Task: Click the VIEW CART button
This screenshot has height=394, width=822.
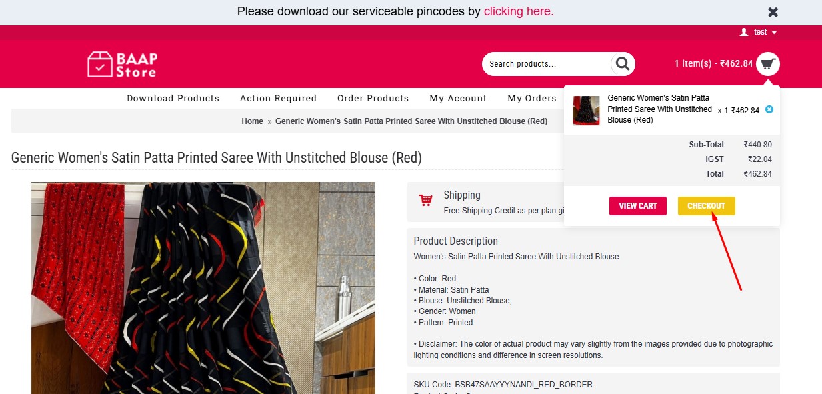Action: [638, 206]
